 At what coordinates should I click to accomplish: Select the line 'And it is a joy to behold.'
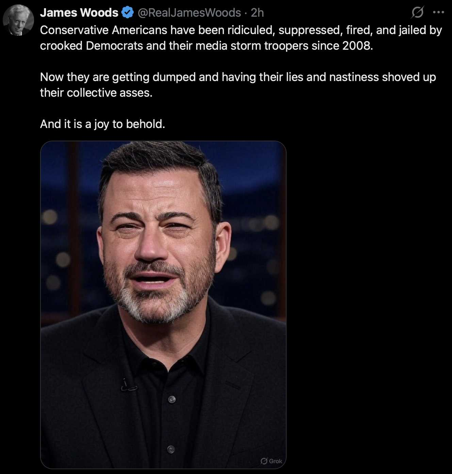coord(102,124)
